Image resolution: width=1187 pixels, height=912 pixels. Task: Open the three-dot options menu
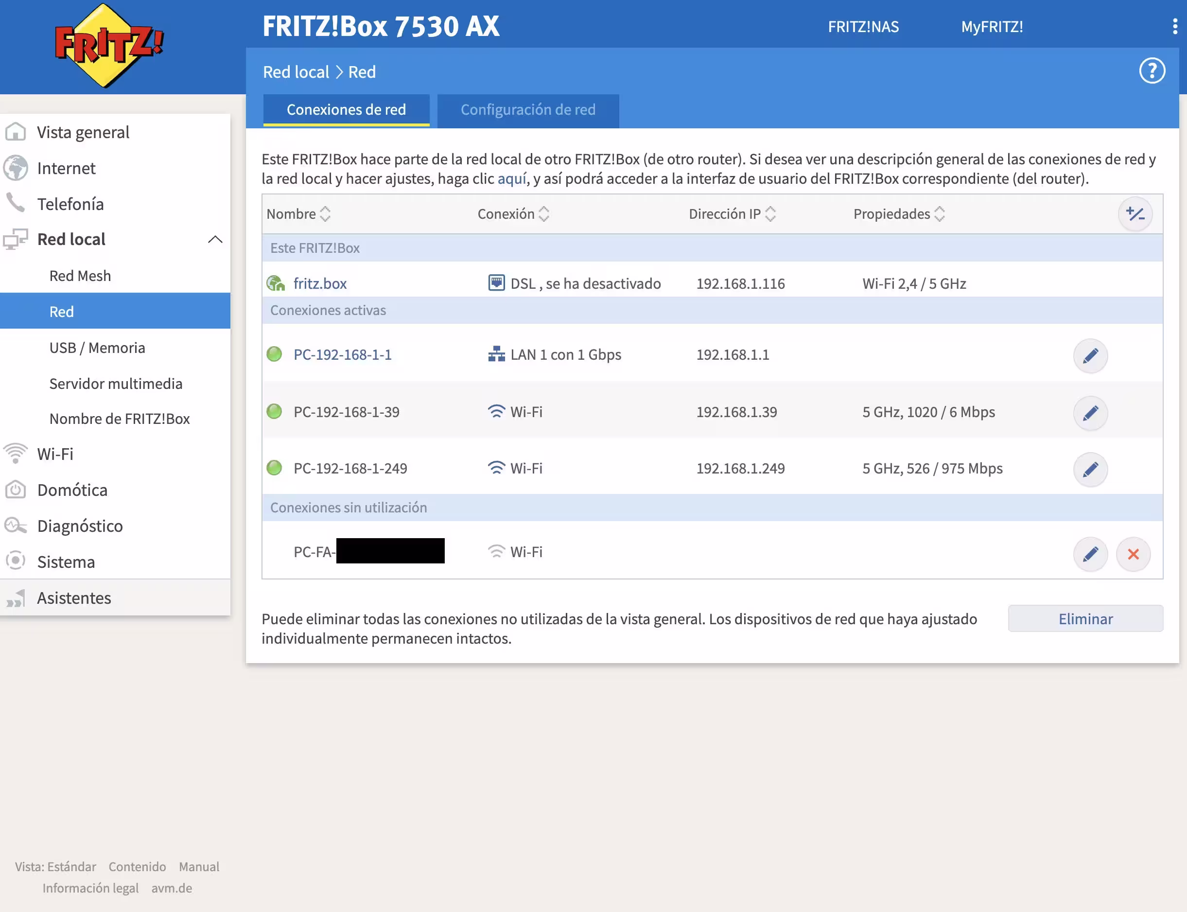pos(1174,27)
